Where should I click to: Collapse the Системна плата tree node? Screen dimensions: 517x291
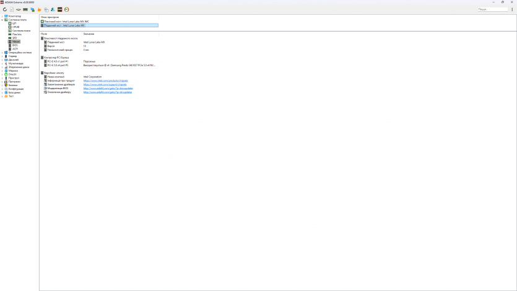coord(2,20)
